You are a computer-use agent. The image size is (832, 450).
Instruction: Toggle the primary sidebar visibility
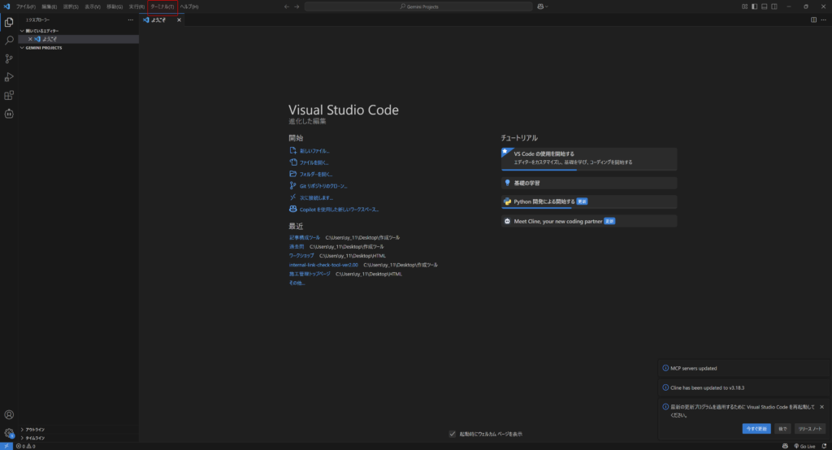[x=754, y=6]
